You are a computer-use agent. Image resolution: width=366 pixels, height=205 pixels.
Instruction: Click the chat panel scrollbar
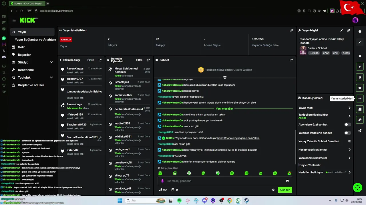click(x=295, y=147)
